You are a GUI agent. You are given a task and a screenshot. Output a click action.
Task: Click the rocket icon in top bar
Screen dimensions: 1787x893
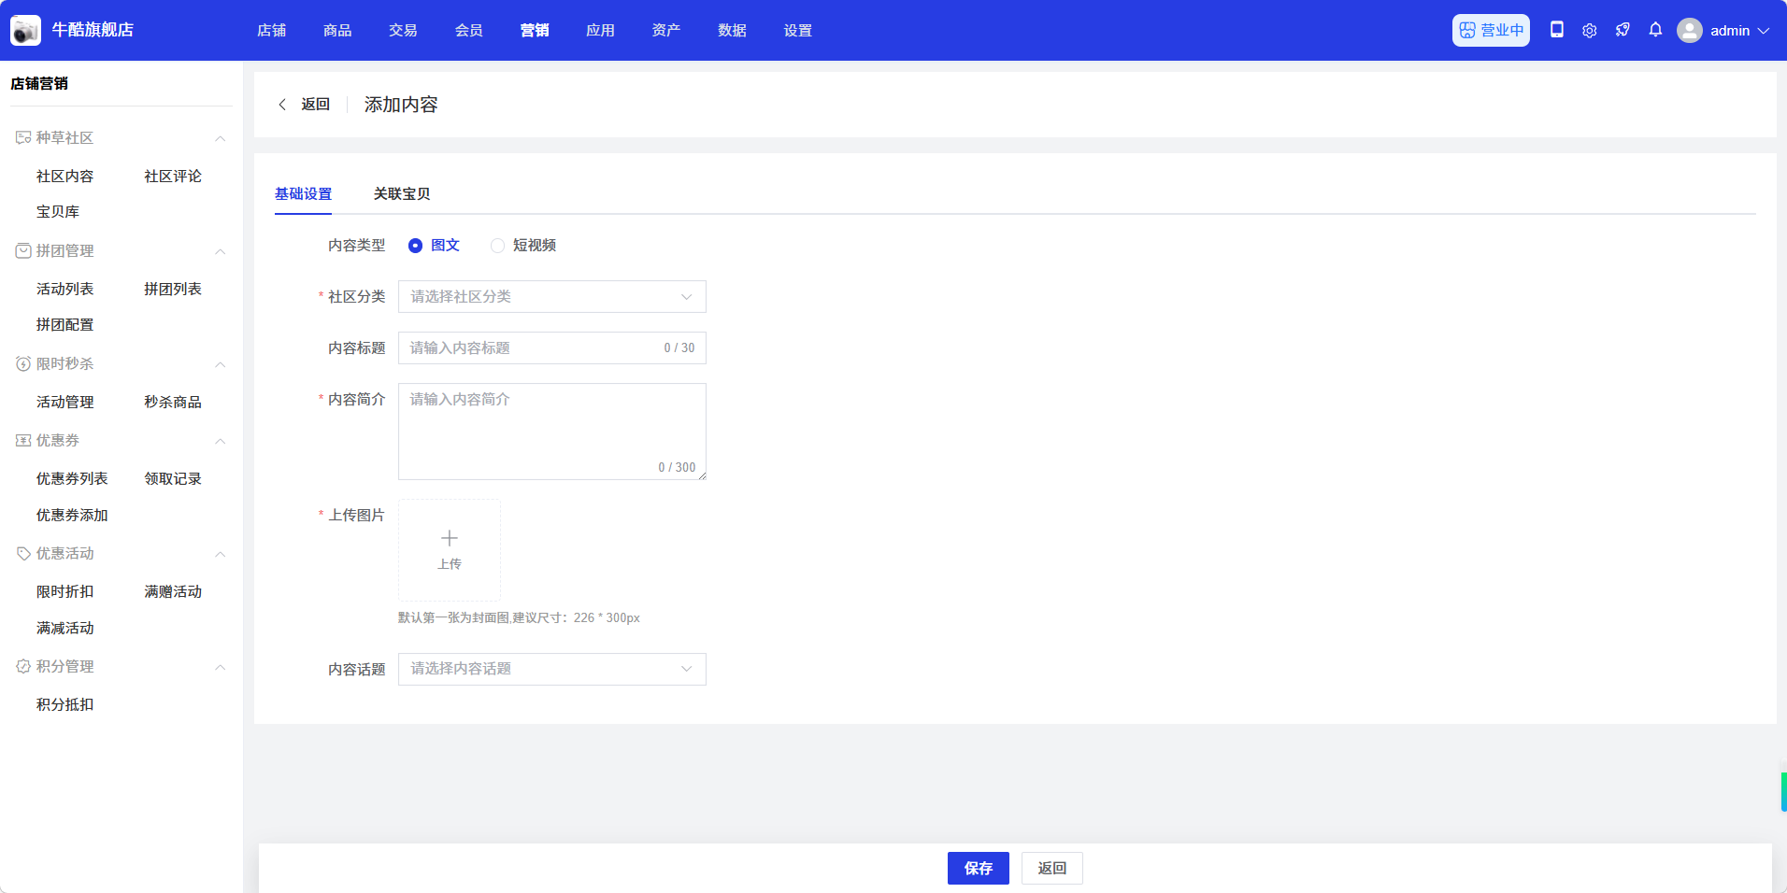click(1623, 30)
